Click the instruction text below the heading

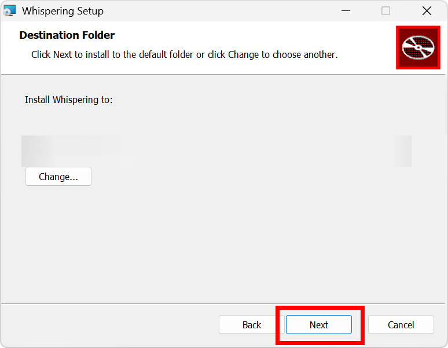184,55
